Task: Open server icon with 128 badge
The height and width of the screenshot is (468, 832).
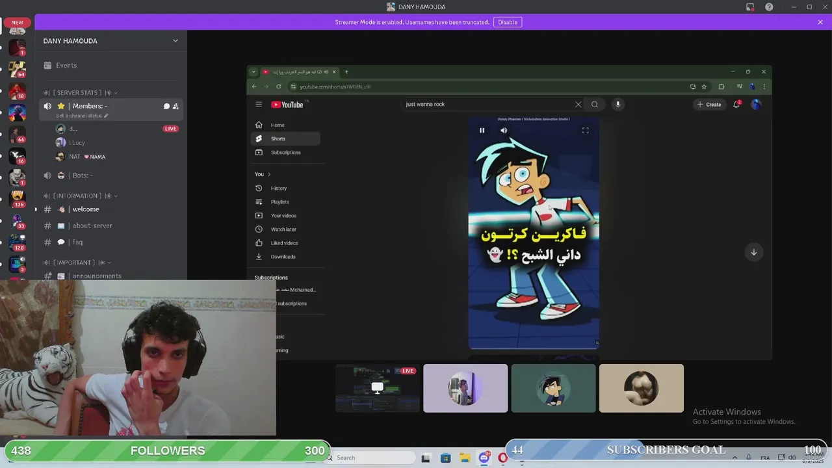Action: 18,242
